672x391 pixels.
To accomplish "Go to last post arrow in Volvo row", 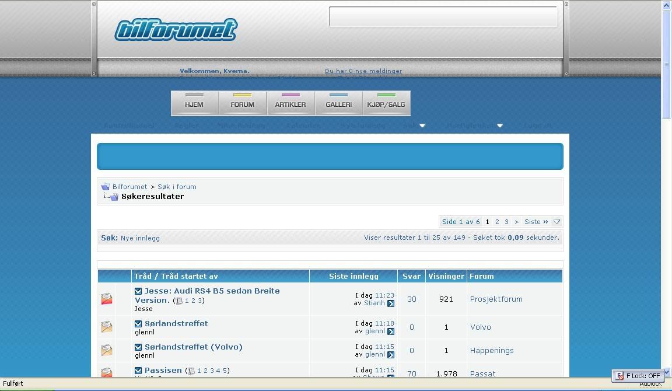I will (x=391, y=331).
